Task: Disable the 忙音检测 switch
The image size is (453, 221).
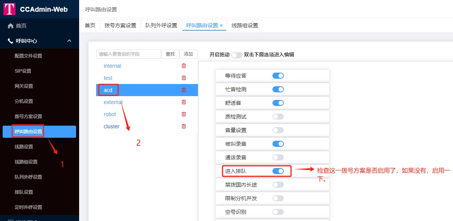Action: click(278, 89)
